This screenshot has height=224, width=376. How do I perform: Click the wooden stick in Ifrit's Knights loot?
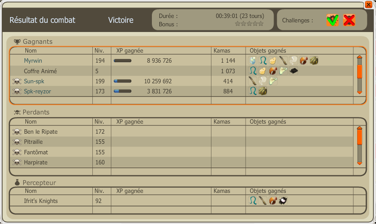tap(263, 200)
